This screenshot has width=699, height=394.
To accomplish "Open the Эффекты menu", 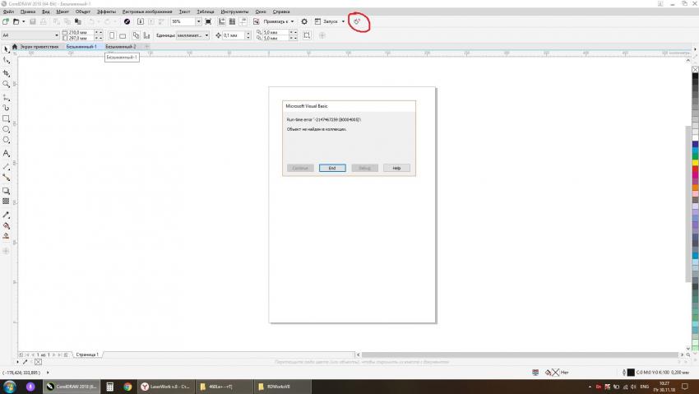I will 106,12.
